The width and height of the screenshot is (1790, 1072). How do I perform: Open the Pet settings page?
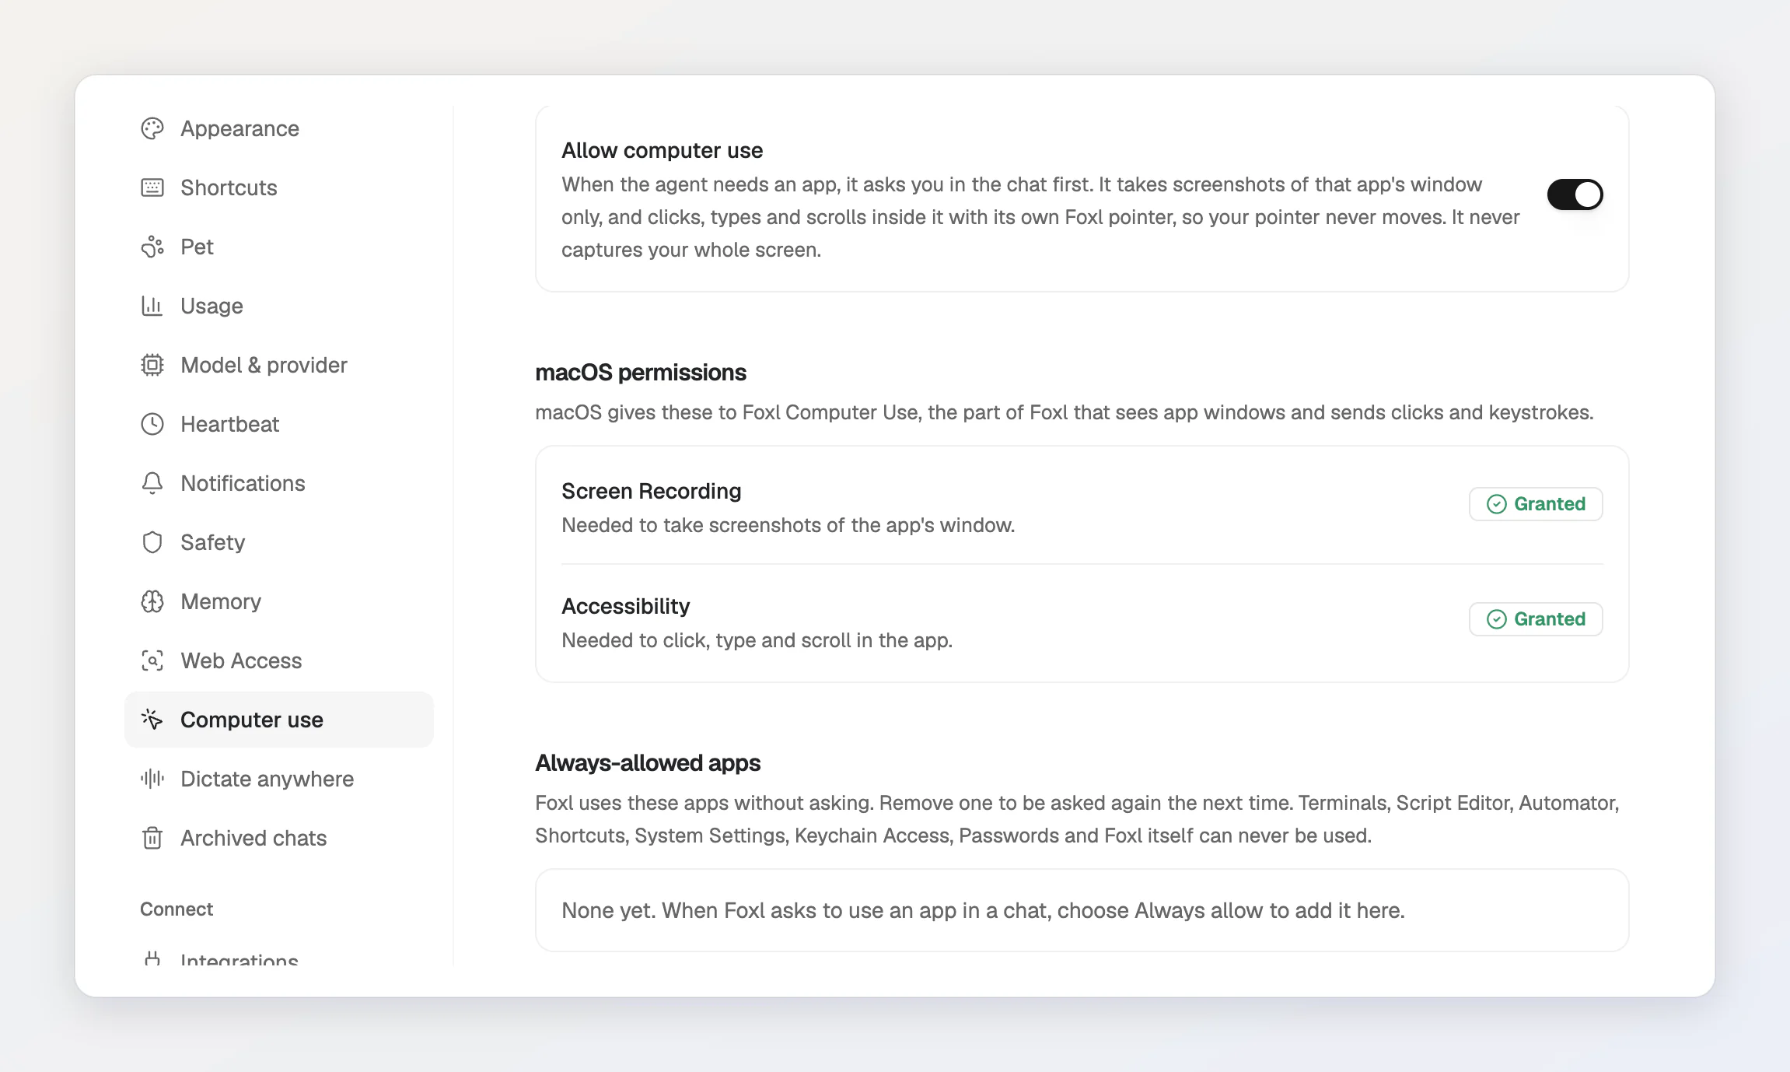[279, 247]
